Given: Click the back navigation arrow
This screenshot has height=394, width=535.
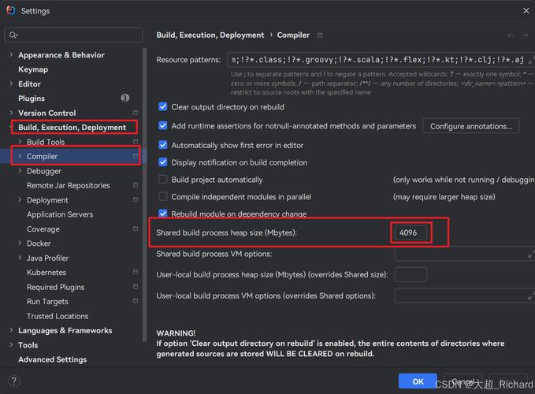Looking at the screenshot, I should tap(512, 35).
